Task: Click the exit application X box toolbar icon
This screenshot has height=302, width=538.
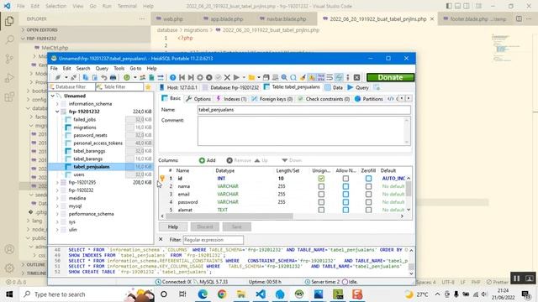Action: pyautogui.click(x=356, y=78)
